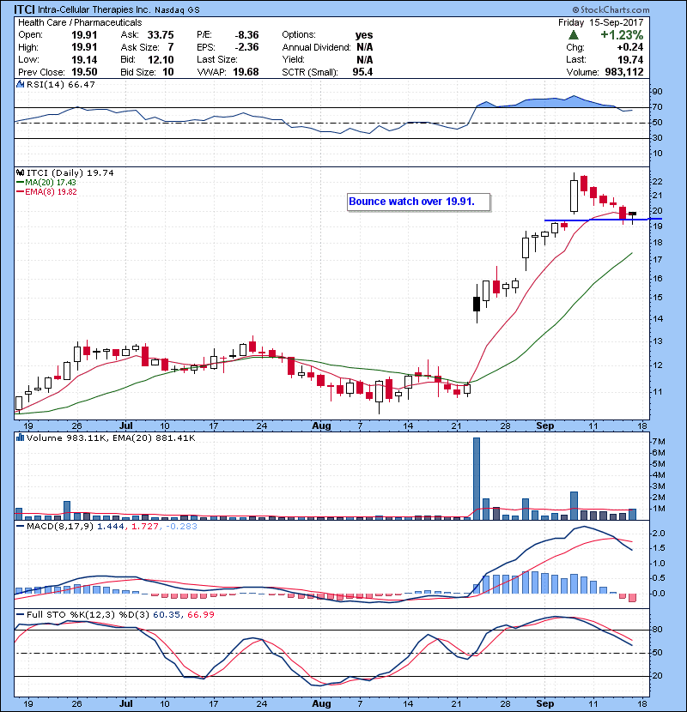Screen dimensions: 687x712
Task: Click the Chg value +0.24
Action: coord(630,47)
